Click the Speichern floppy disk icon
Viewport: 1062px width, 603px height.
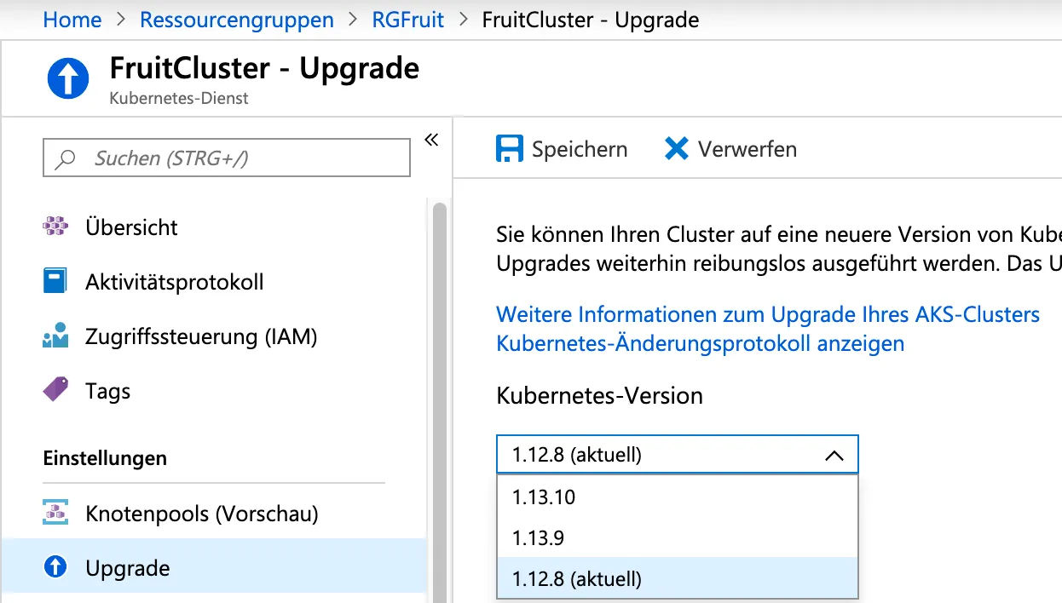pos(510,149)
